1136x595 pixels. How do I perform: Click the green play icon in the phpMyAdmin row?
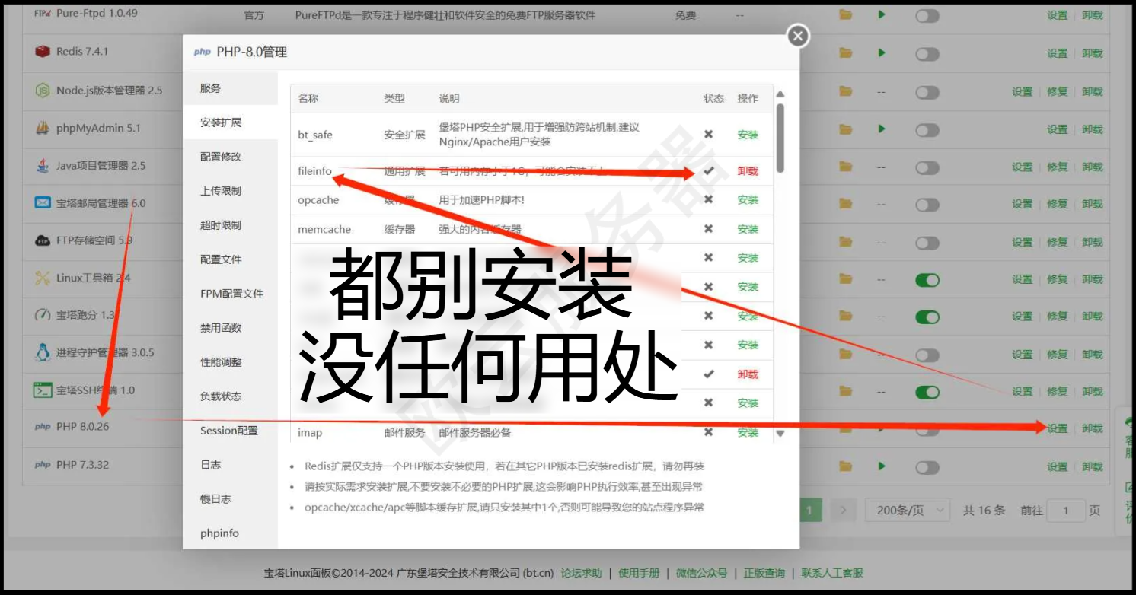(882, 129)
